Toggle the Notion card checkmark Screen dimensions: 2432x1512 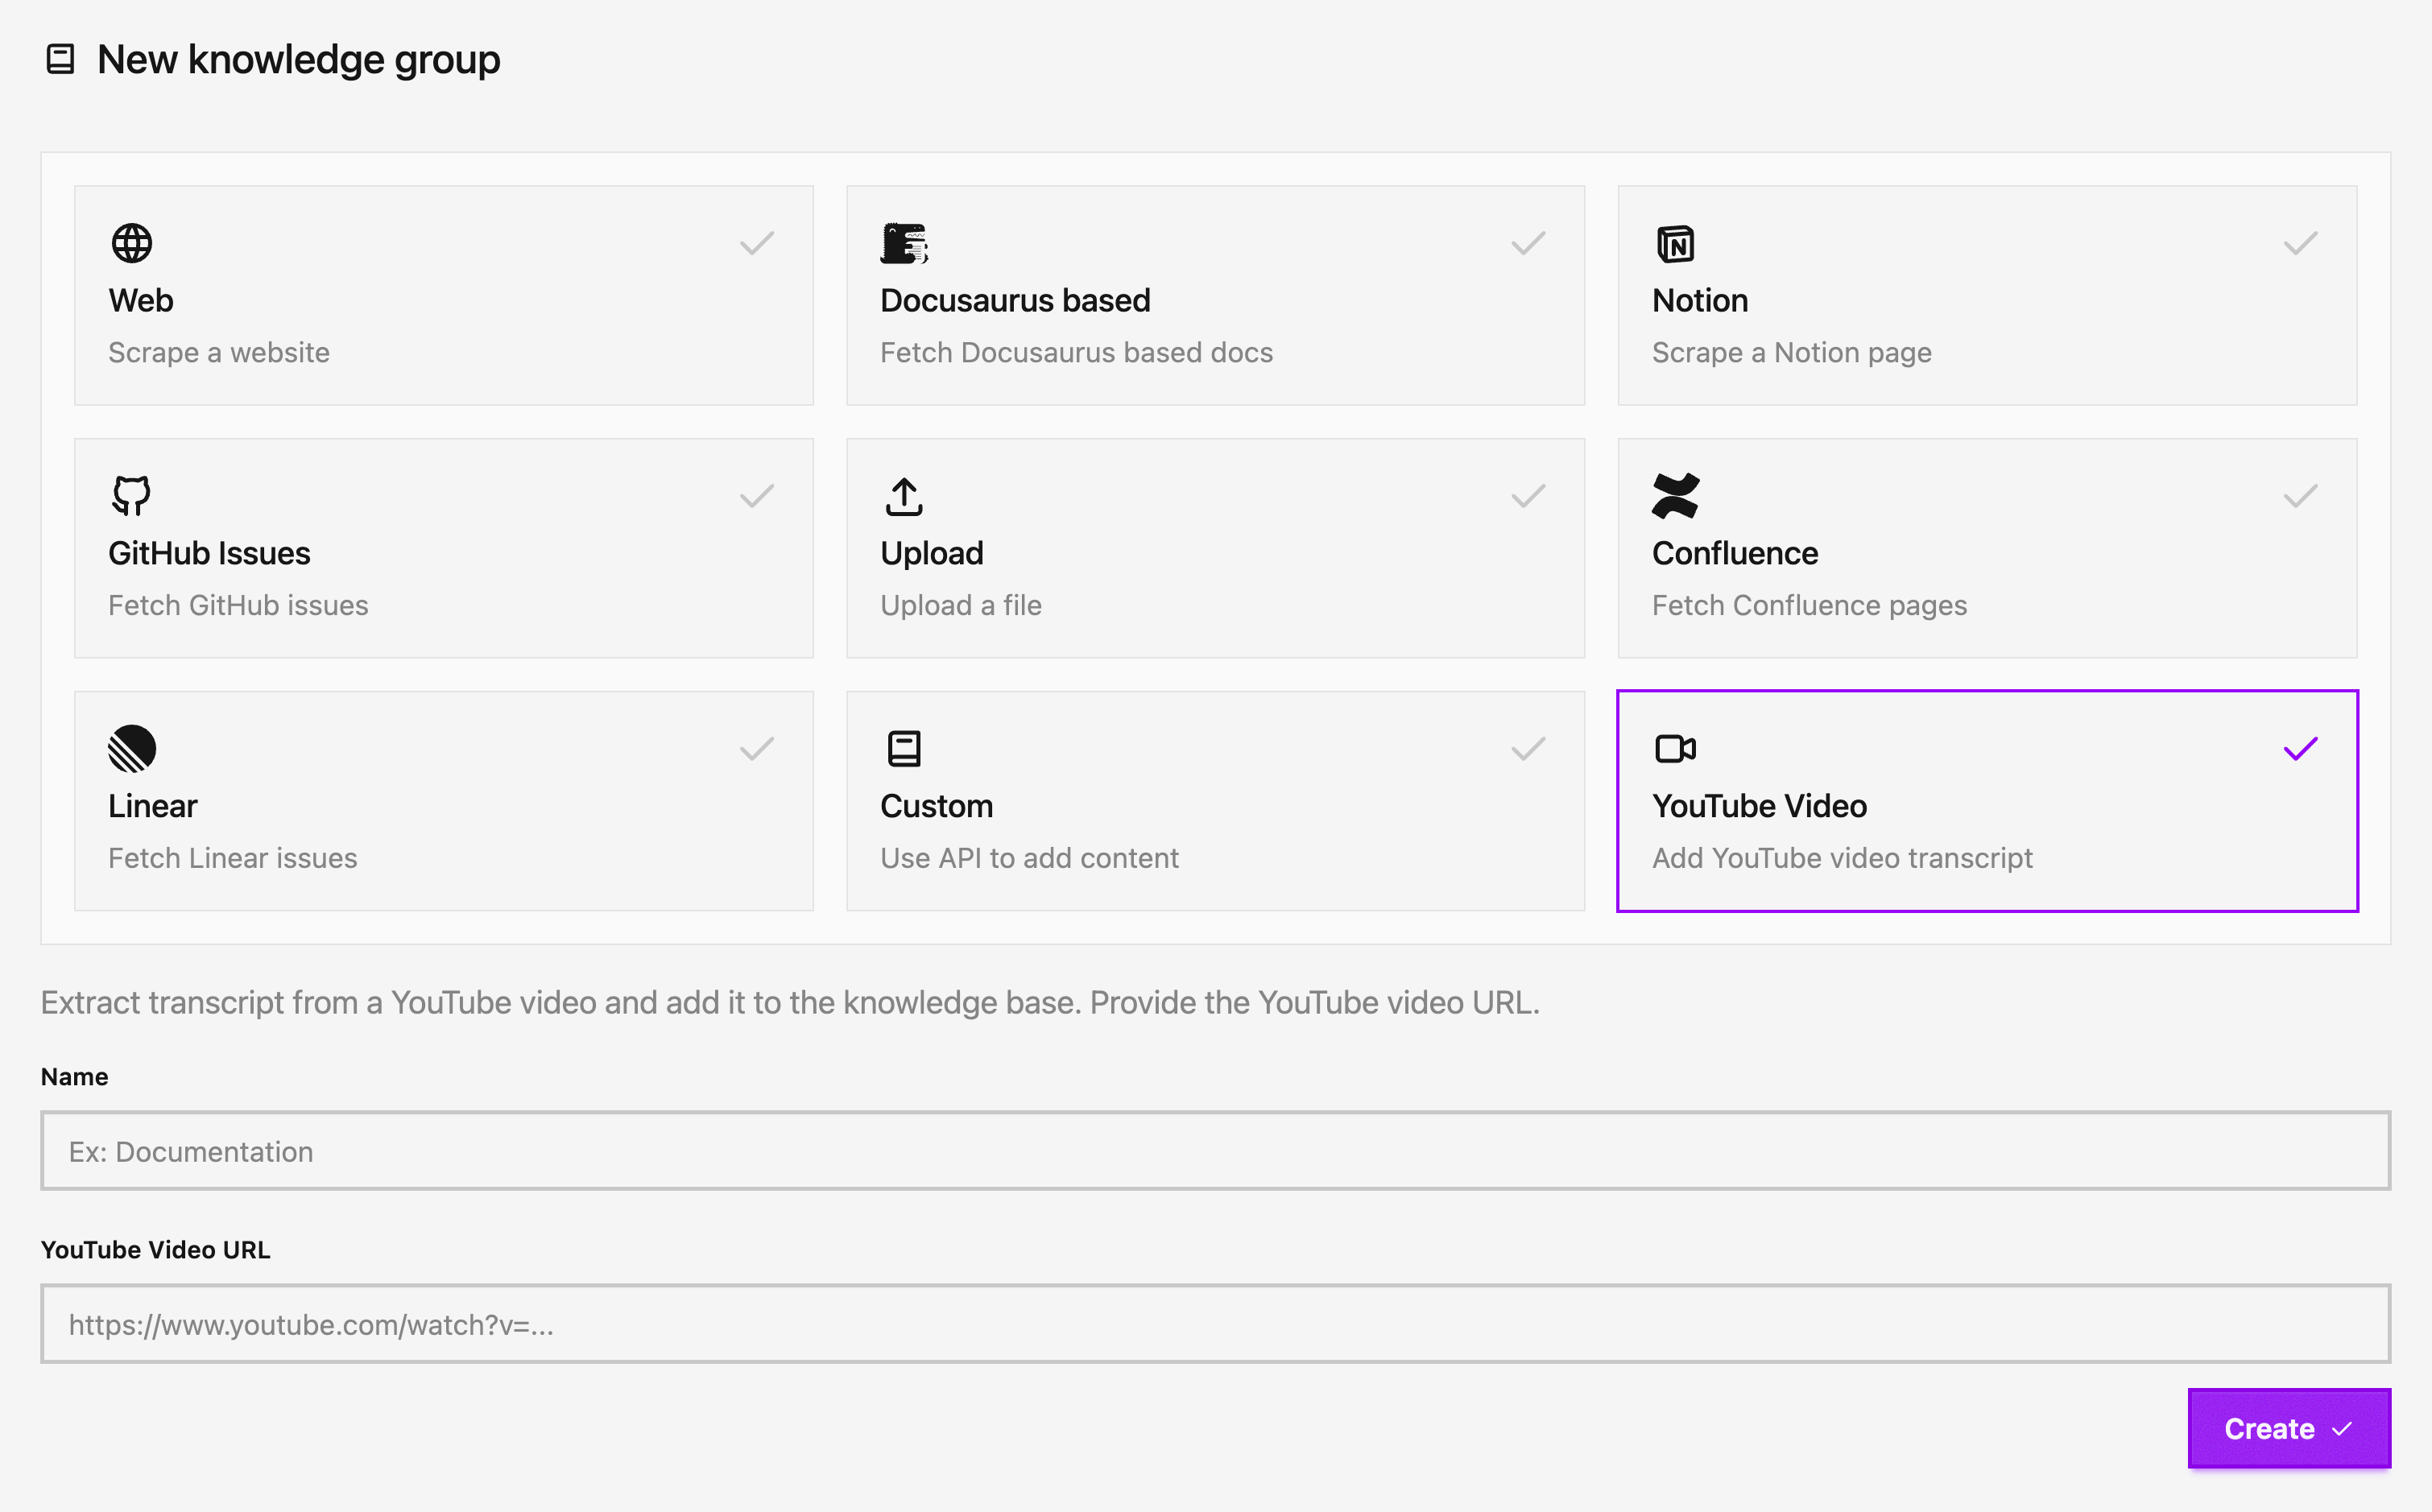click(x=2300, y=243)
